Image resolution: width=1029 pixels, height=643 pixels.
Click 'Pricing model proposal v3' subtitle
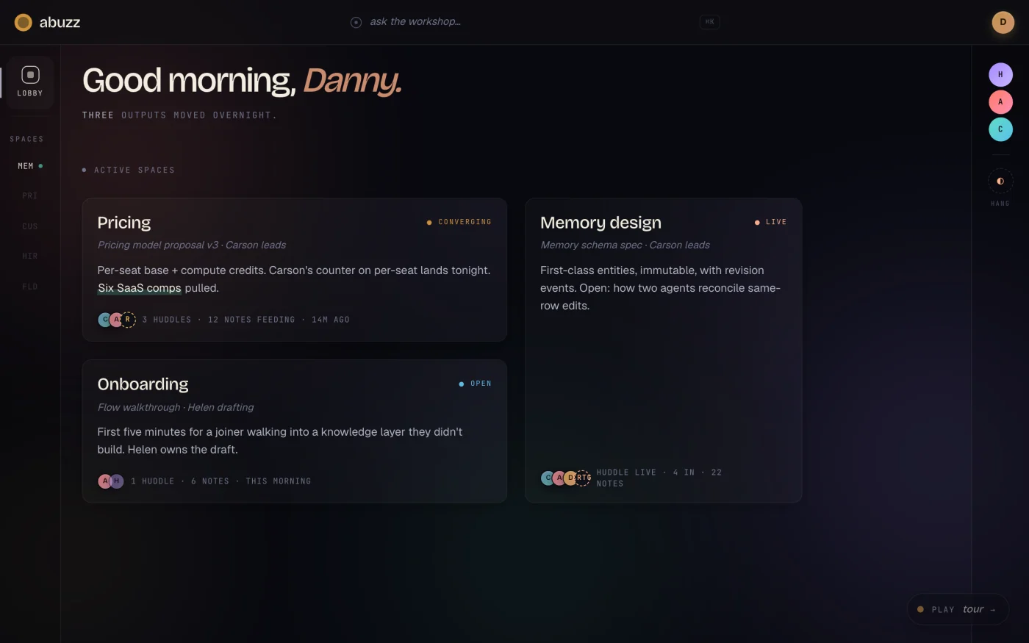pyautogui.click(x=158, y=245)
